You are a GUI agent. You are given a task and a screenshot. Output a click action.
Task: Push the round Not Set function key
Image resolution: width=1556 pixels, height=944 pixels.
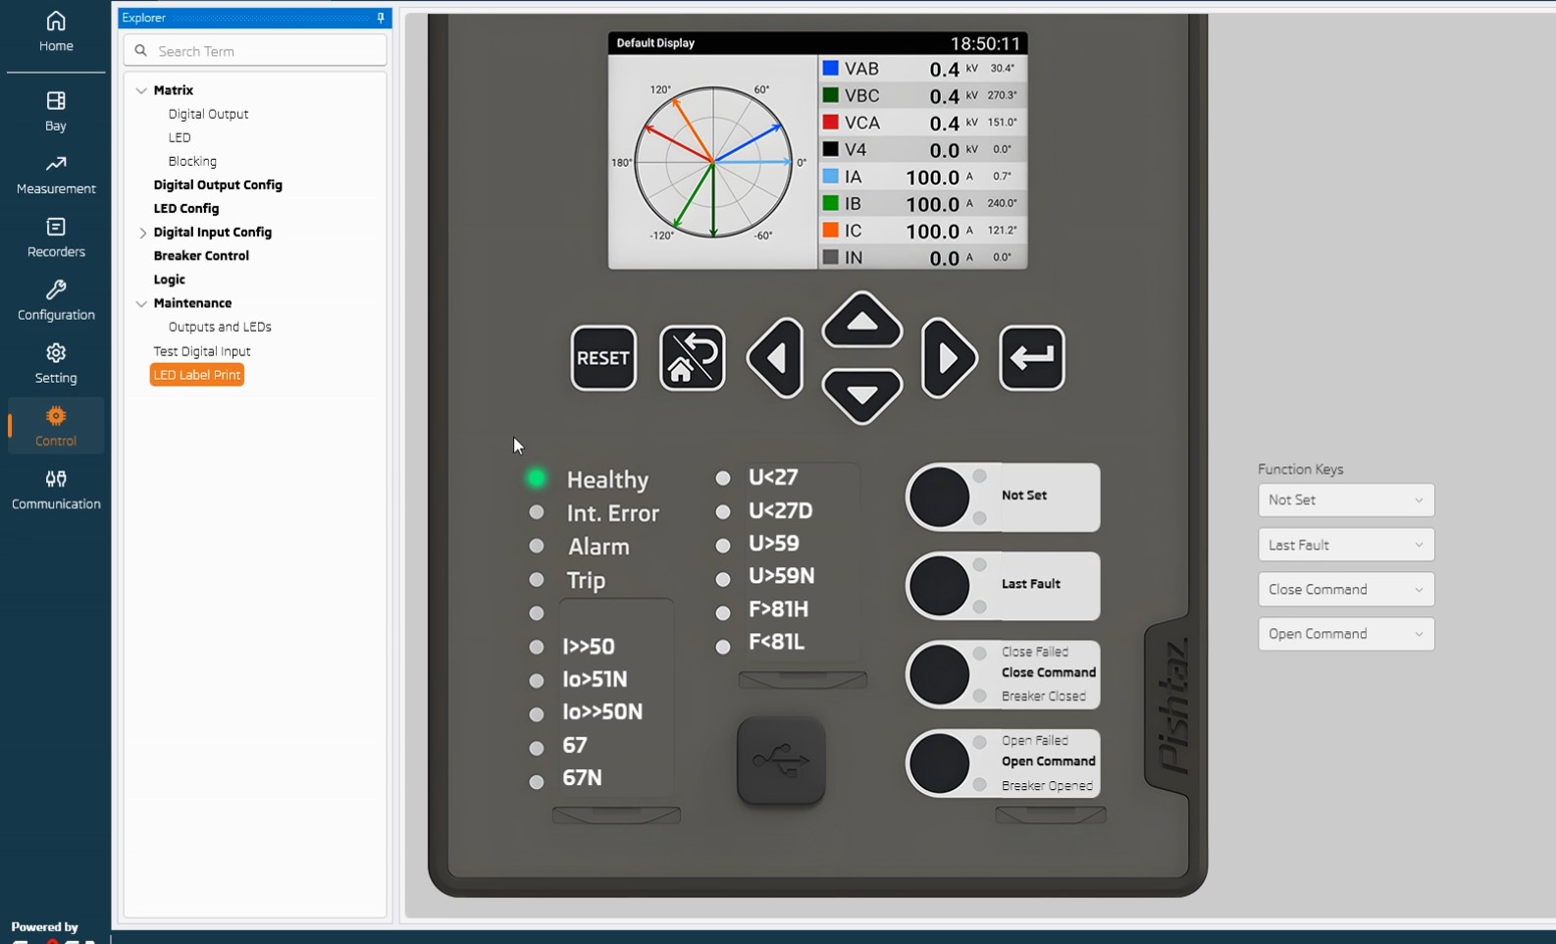point(940,498)
